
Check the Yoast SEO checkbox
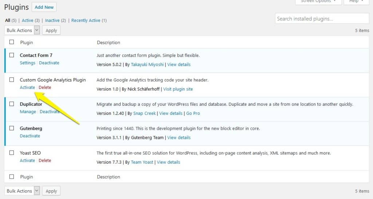[12, 153]
